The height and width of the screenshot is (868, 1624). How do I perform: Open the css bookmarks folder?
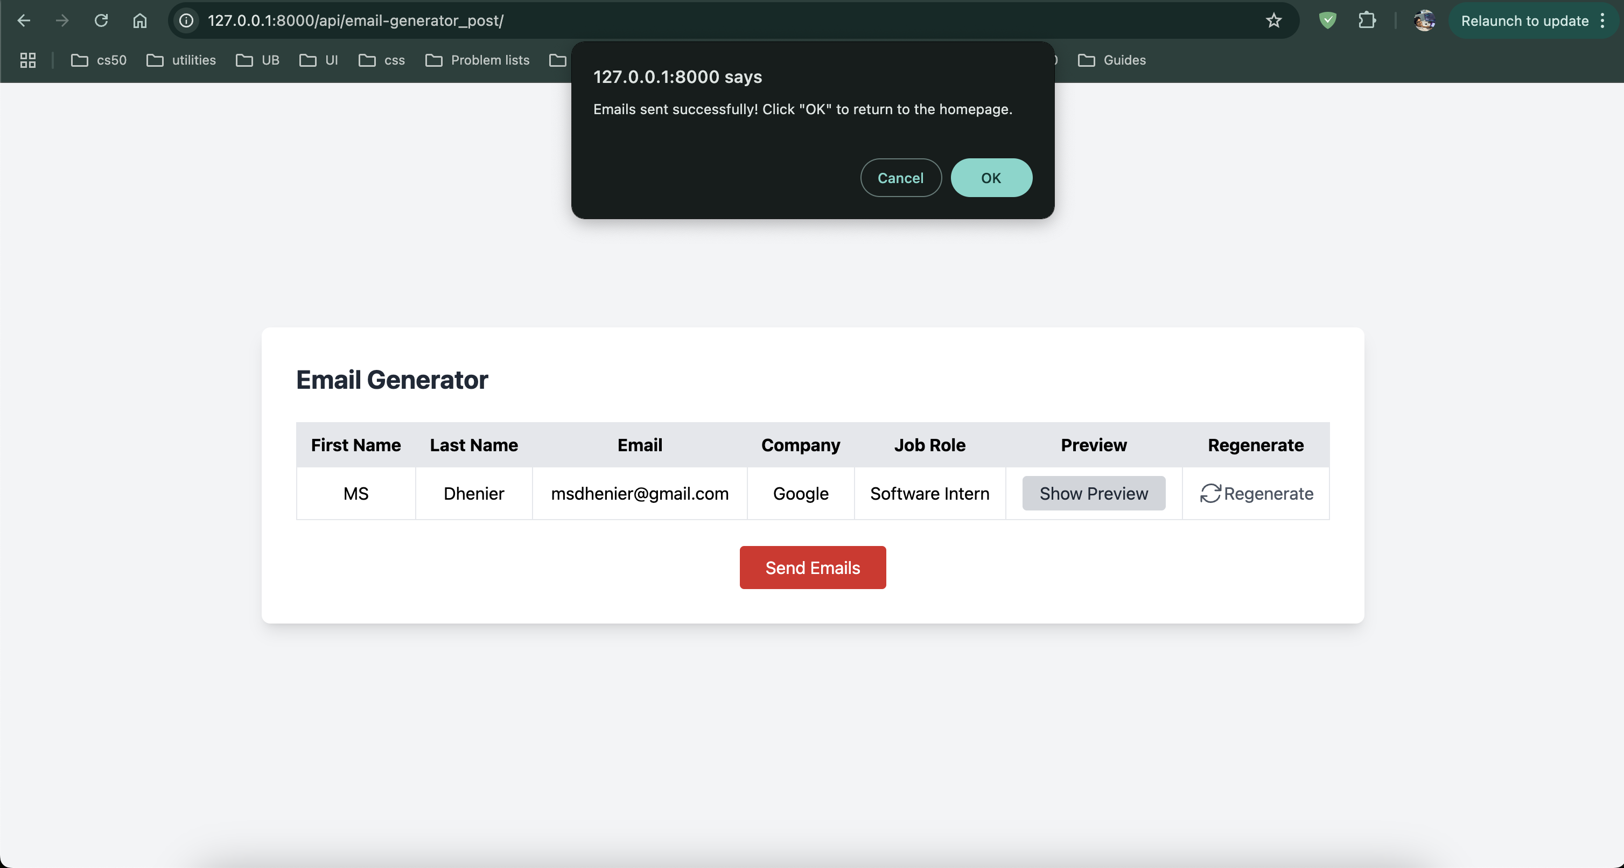click(382, 60)
